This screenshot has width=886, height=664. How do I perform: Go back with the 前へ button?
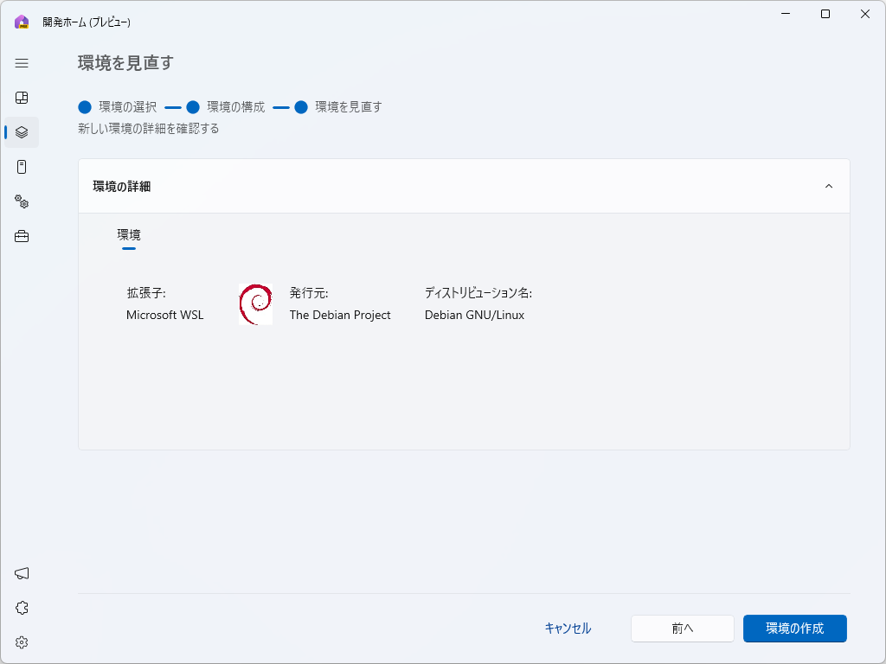pos(683,629)
